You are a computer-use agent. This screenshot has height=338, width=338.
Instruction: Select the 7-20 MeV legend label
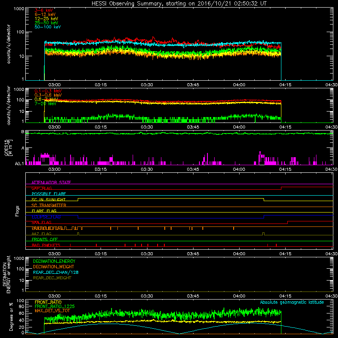(x=45, y=104)
